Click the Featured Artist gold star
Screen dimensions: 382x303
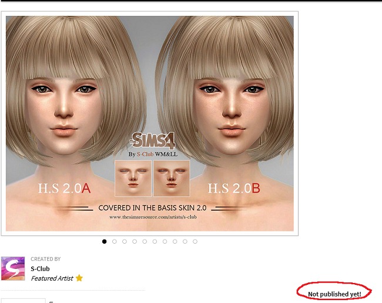pyautogui.click(x=79, y=278)
